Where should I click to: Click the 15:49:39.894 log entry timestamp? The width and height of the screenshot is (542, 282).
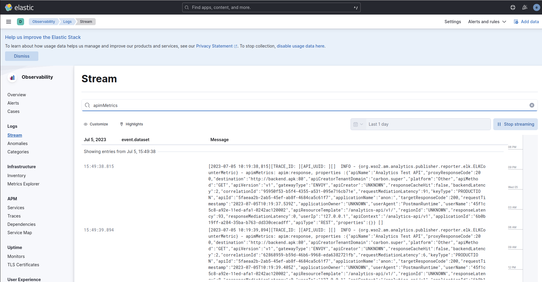pos(99,230)
